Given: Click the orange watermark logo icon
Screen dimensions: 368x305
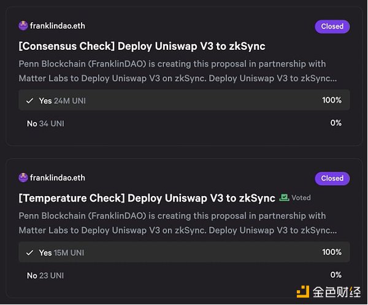Looking at the screenshot, I should pyautogui.click(x=303, y=290).
